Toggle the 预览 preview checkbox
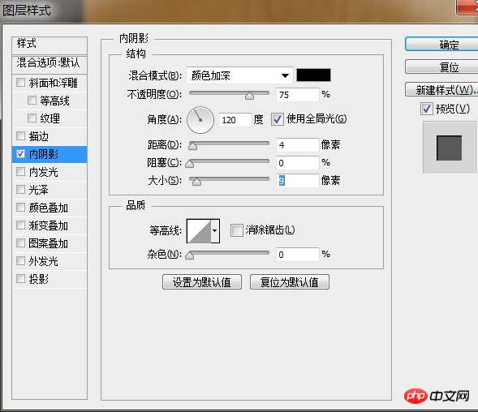The height and width of the screenshot is (412, 478). pos(427,109)
